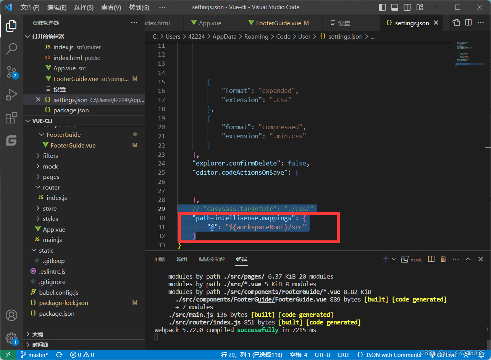Collapse the router folder
491x360 pixels.
[38, 188]
